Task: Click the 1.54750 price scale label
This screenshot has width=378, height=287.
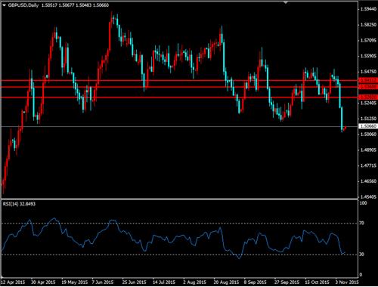Action: pos(368,72)
